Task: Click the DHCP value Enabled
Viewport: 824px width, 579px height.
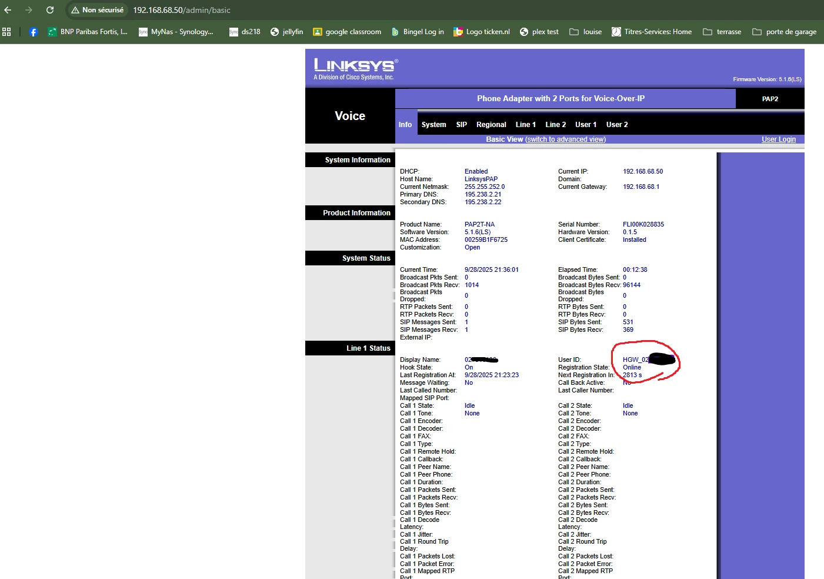Action: [476, 172]
